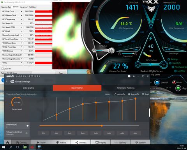Click the Radeon Settings favorite star icon
This screenshot has width=187, height=150.
click(134, 76)
